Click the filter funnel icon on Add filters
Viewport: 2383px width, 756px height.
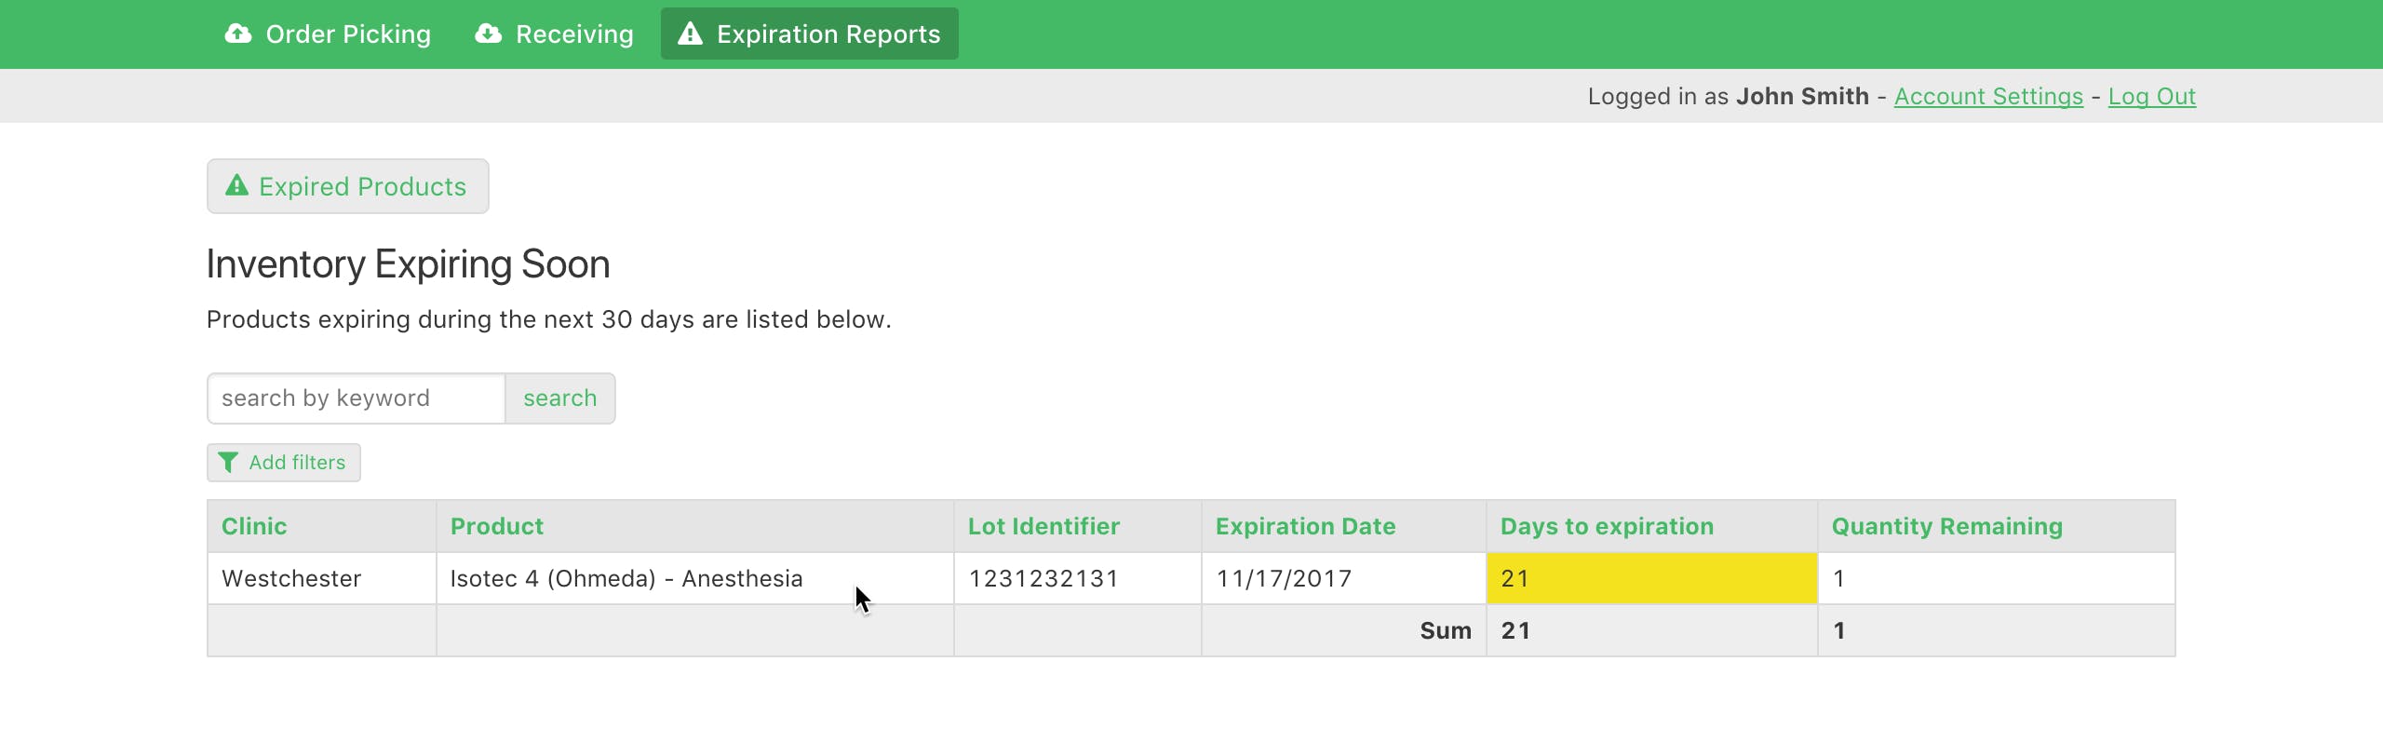(x=228, y=462)
